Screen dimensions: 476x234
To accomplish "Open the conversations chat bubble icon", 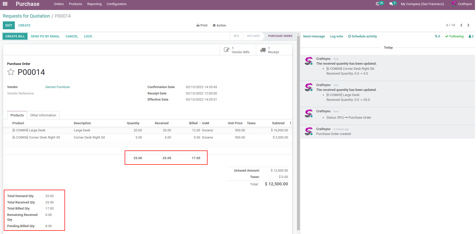I will 391,4.
